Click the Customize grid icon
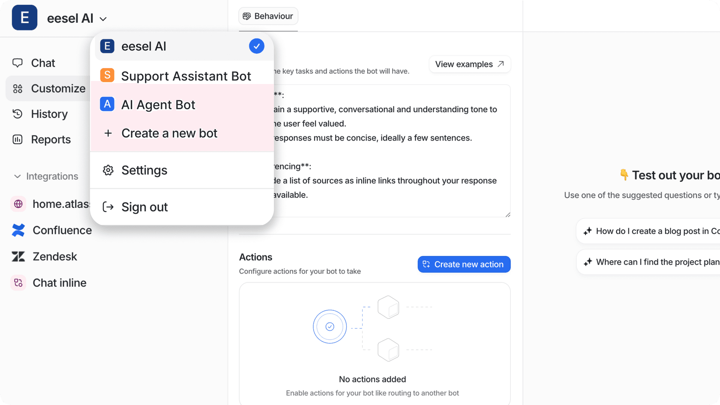The width and height of the screenshot is (720, 405). point(18,89)
